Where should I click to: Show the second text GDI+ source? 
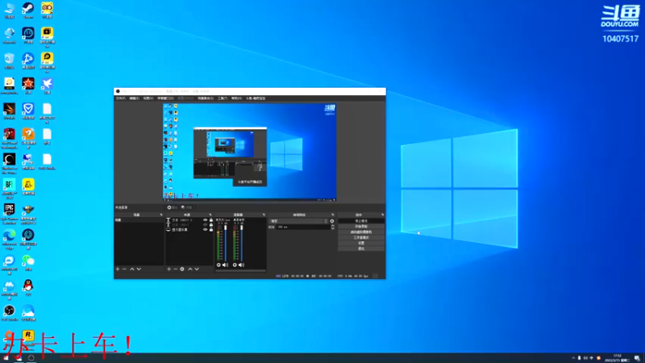(x=206, y=225)
